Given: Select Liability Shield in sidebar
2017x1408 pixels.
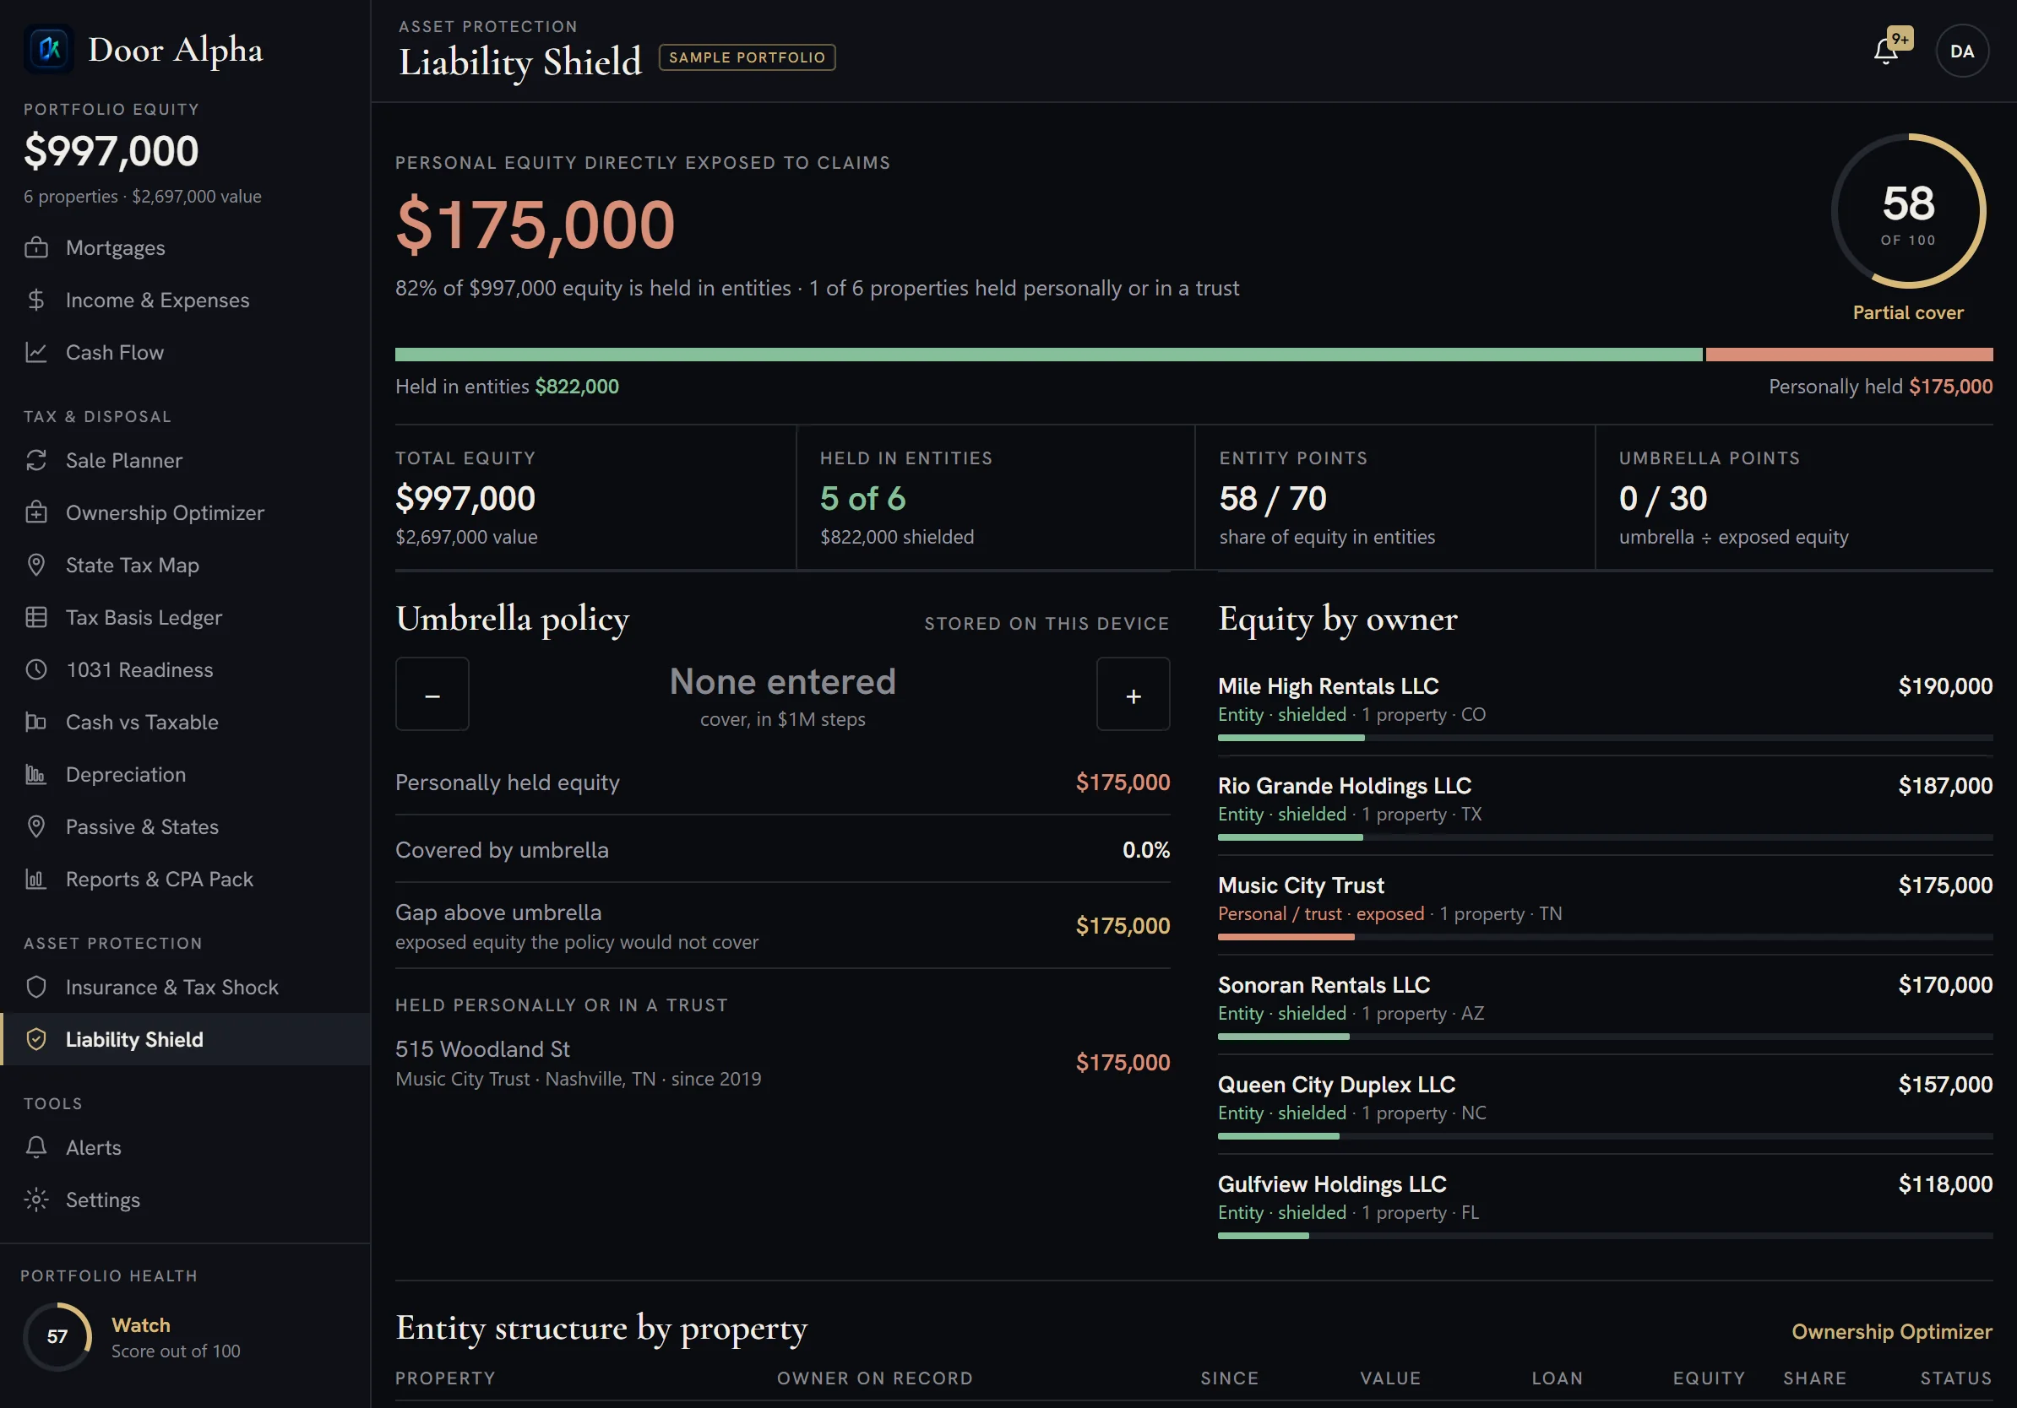Looking at the screenshot, I should point(185,1039).
